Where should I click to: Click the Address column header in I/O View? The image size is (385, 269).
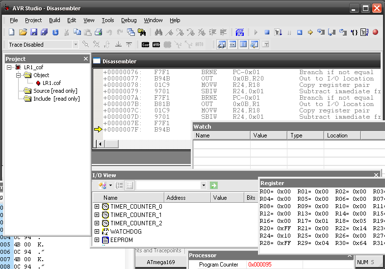(187, 198)
